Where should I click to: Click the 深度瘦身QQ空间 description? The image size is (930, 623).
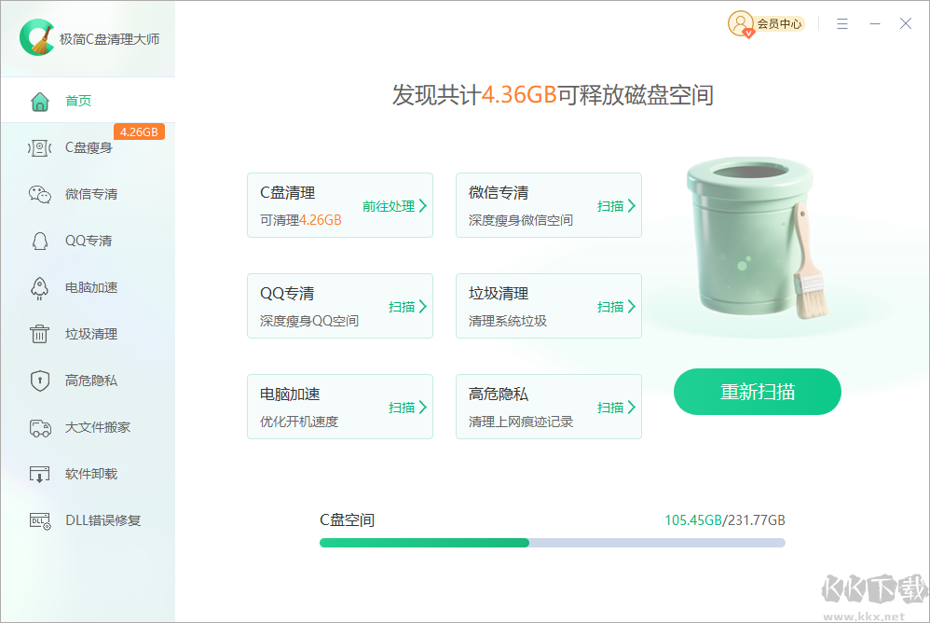click(309, 321)
